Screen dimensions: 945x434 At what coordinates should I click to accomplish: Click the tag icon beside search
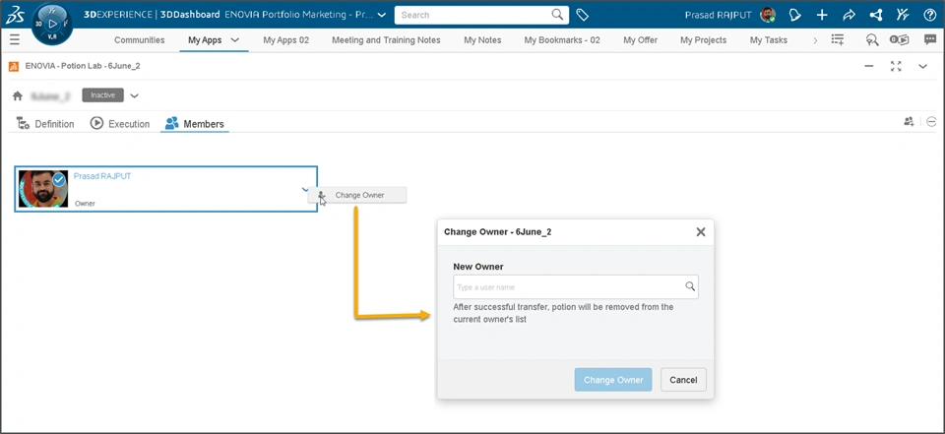pyautogui.click(x=583, y=15)
